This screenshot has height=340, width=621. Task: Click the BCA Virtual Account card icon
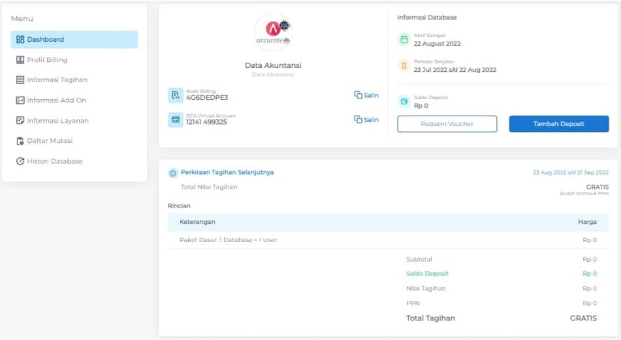175,120
